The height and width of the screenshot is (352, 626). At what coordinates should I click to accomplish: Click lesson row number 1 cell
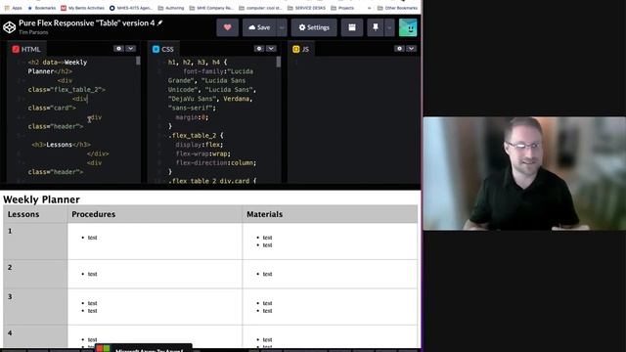coord(35,242)
